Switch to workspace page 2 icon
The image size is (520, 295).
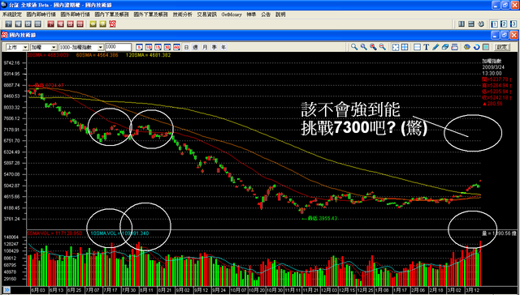504,24
